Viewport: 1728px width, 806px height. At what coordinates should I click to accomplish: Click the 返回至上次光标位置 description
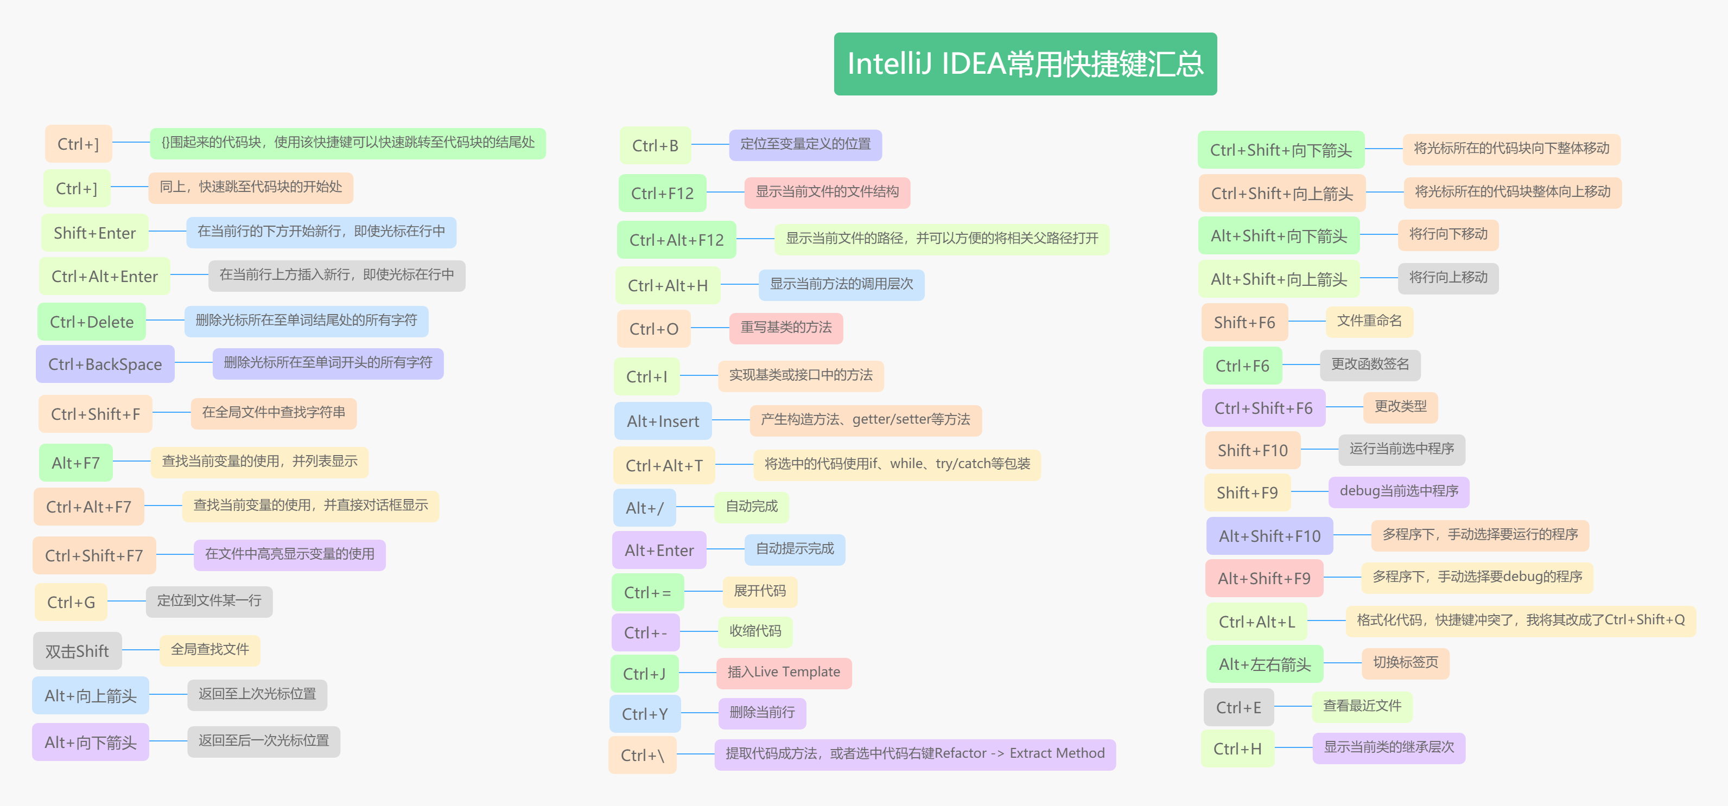point(257,694)
